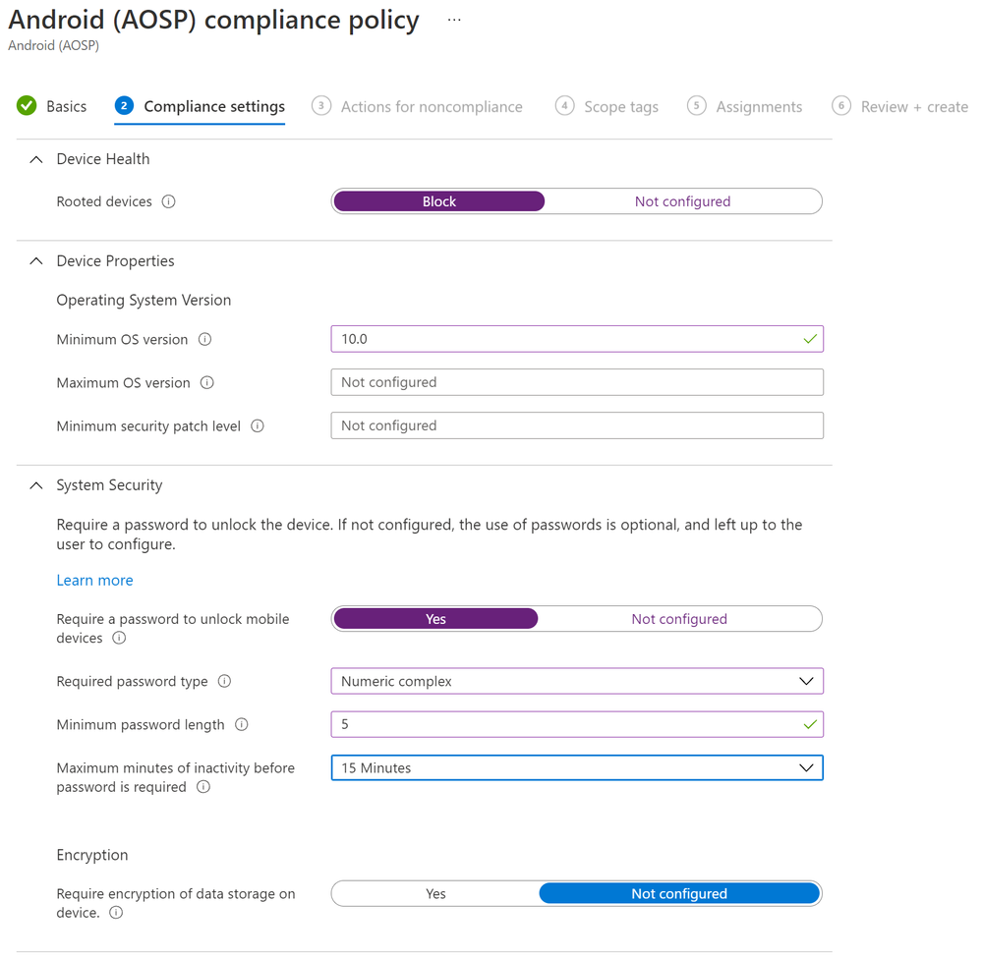Click the step 4 circle icon

564,105
